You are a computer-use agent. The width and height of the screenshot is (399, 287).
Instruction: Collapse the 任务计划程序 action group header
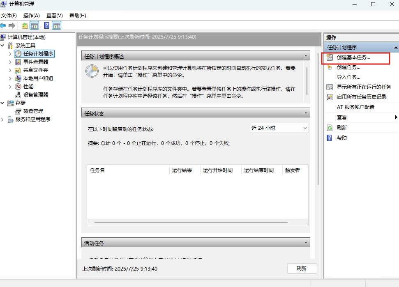(395, 48)
